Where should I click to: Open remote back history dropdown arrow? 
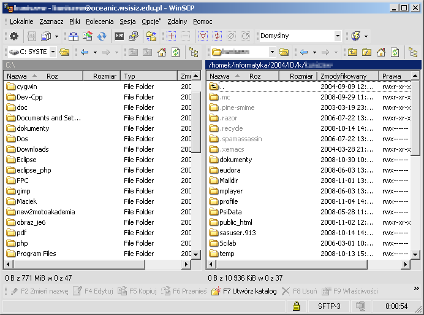pos(314,52)
